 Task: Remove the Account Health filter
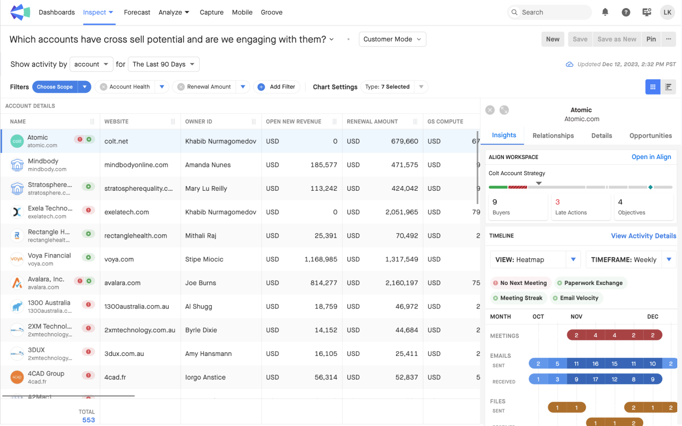(103, 87)
